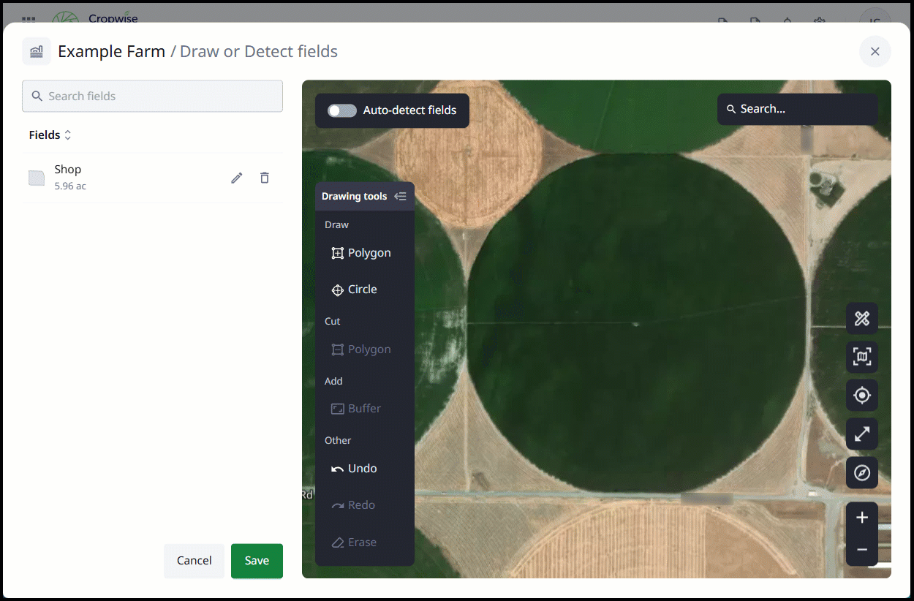Edit the Shop field with pencil icon
914x601 pixels.
[237, 178]
